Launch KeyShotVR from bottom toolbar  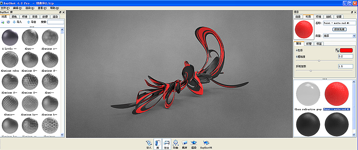click(x=206, y=144)
